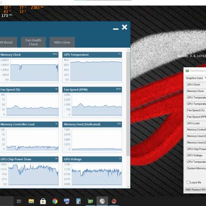This screenshot has width=206, height=206.
Task: Click the Memory Controller Load graph header
Action: coord(29,124)
